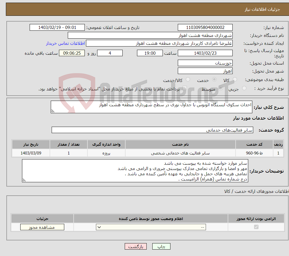Click the واحد اندازه گیری column header
289x256 pixels.
(106, 145)
